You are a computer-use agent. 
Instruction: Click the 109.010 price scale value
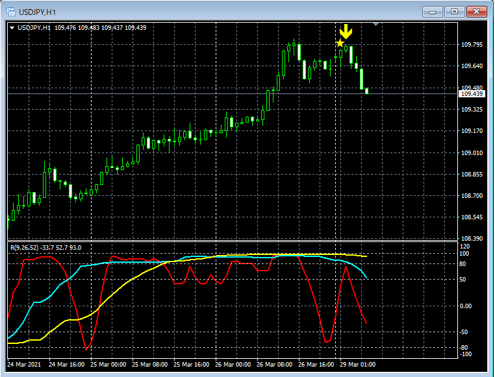472,153
